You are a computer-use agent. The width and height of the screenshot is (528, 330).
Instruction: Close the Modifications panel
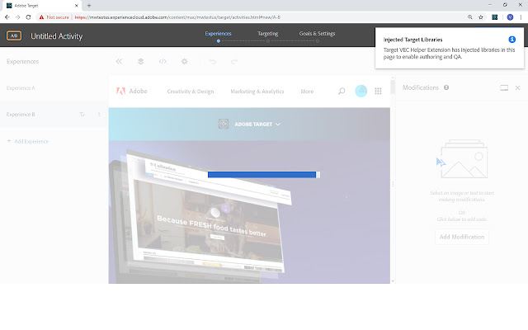[x=517, y=88]
